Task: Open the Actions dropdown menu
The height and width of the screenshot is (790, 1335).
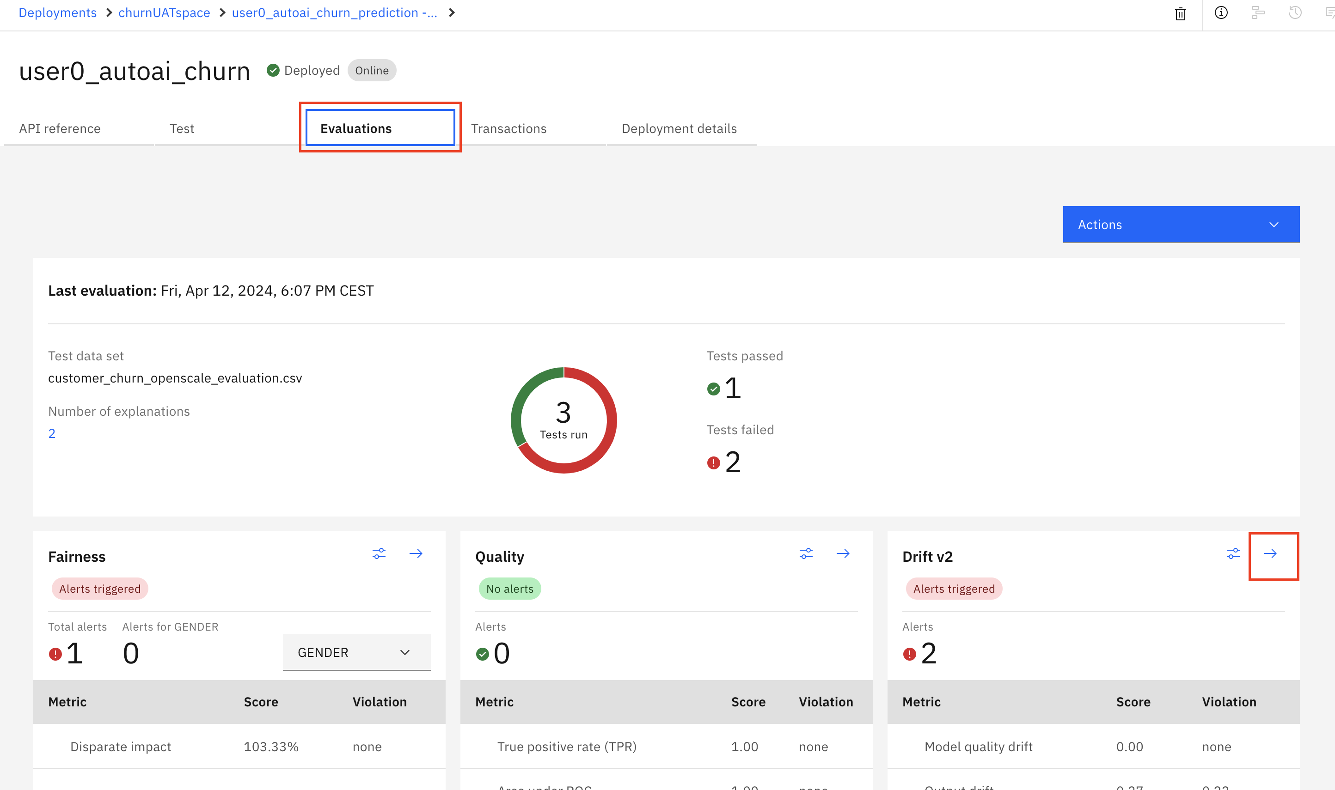Action: point(1181,225)
